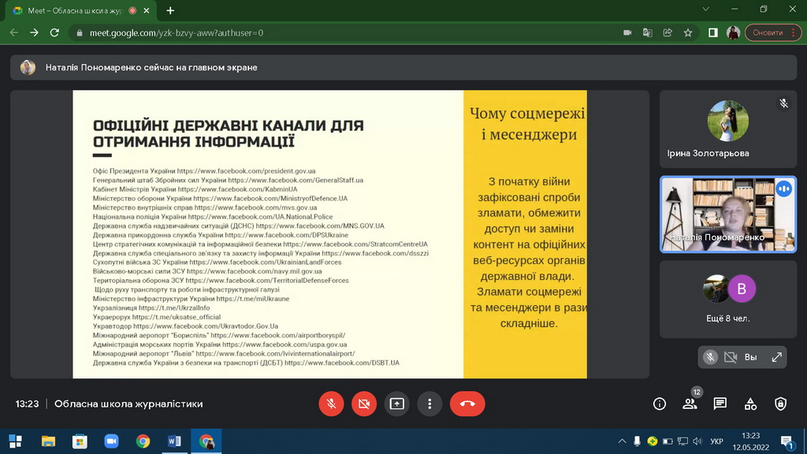Open meeting details info icon
The width and height of the screenshot is (807, 454).
[x=660, y=404]
